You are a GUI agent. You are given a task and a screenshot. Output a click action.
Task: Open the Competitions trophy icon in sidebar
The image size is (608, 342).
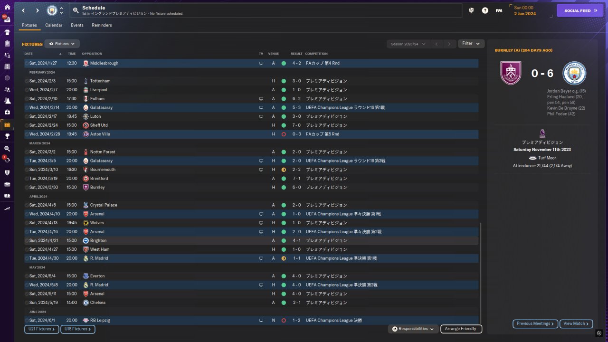(7, 136)
